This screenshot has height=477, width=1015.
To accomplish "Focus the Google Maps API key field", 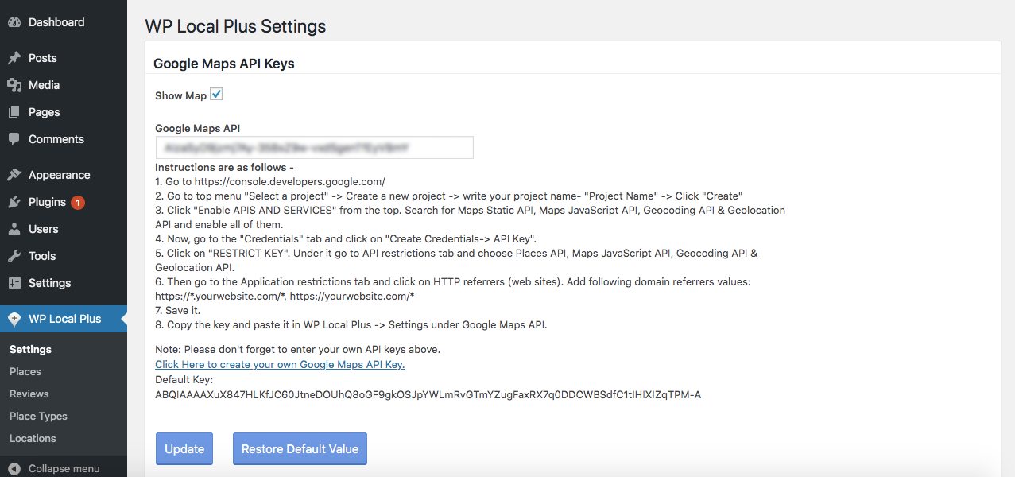I will click(314, 148).
